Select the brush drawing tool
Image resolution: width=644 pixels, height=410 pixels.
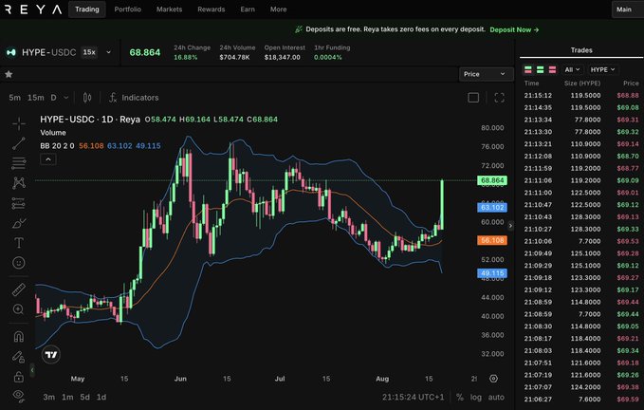point(18,223)
